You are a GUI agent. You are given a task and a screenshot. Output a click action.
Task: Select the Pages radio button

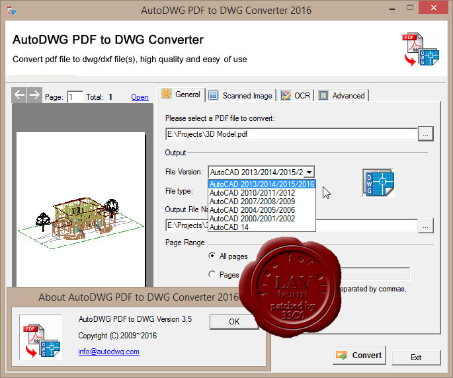(x=212, y=274)
